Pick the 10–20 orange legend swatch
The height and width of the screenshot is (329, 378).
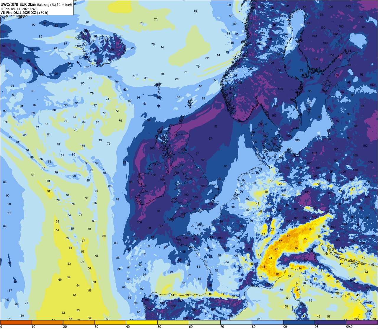click(47, 322)
